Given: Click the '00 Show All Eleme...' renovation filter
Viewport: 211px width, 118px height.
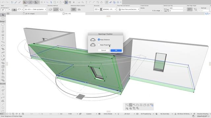Looking at the screenshot, I should click(x=184, y=114).
